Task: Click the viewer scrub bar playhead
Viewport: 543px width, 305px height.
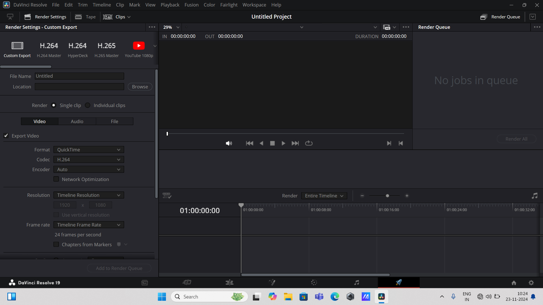Action: (167, 134)
